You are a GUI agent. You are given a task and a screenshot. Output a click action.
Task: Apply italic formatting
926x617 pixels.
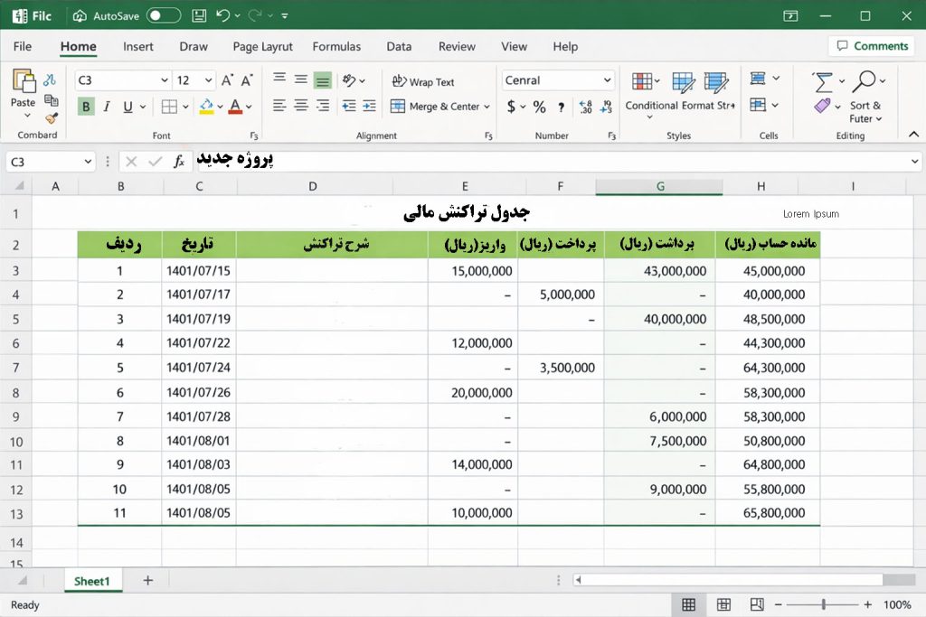[107, 107]
